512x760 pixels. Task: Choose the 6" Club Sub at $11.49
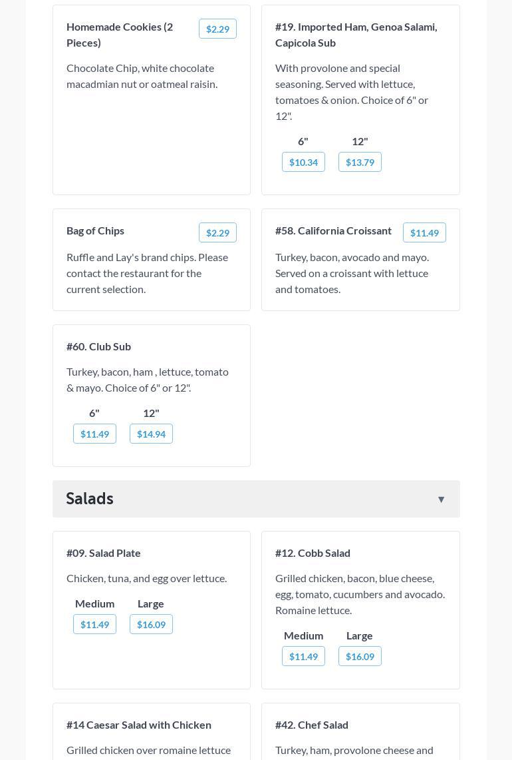(x=94, y=434)
